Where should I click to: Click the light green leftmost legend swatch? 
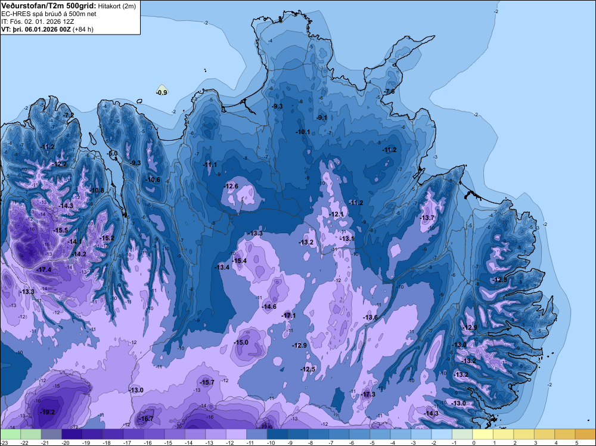(11, 434)
